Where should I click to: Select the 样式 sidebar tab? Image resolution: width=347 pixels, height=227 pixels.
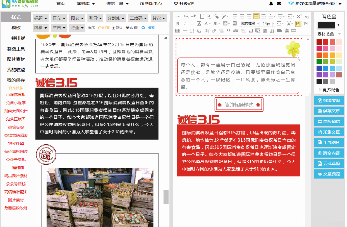pos(16,17)
